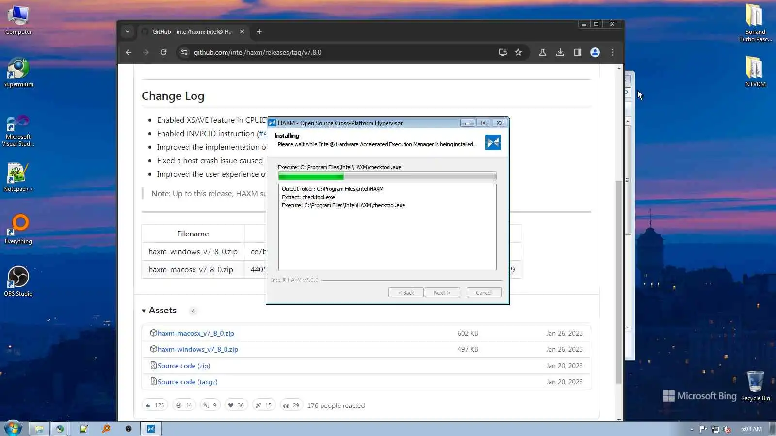Click the installer log output box
Screen dimensions: 776x436
coord(387,227)
